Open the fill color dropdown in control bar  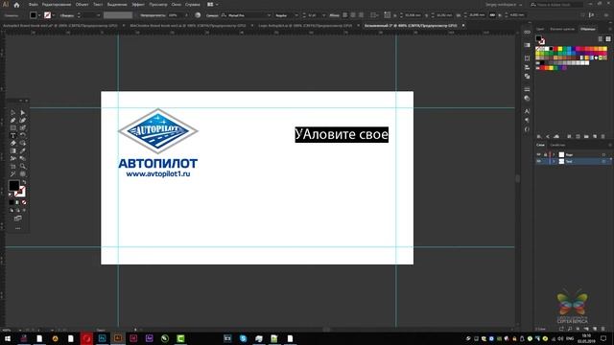click(39, 15)
